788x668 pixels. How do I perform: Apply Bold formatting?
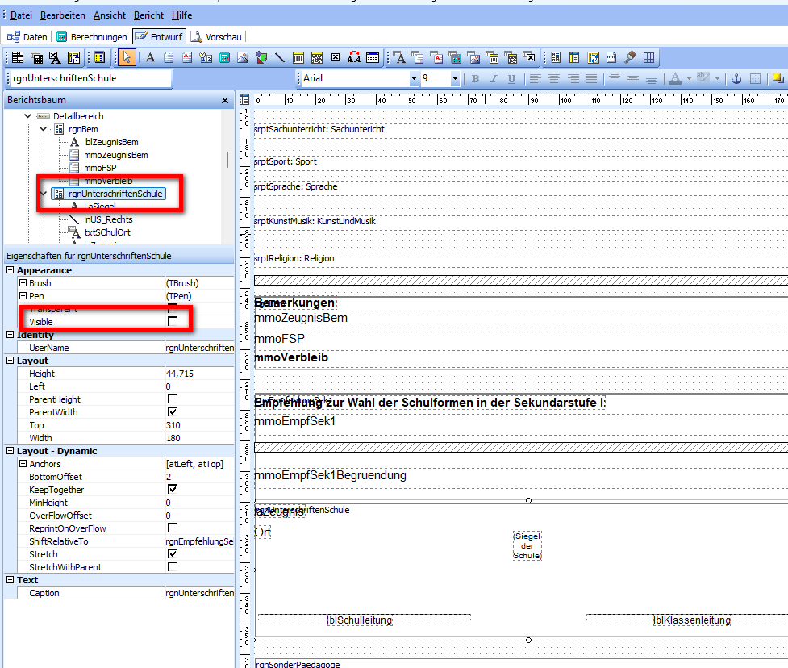point(475,78)
